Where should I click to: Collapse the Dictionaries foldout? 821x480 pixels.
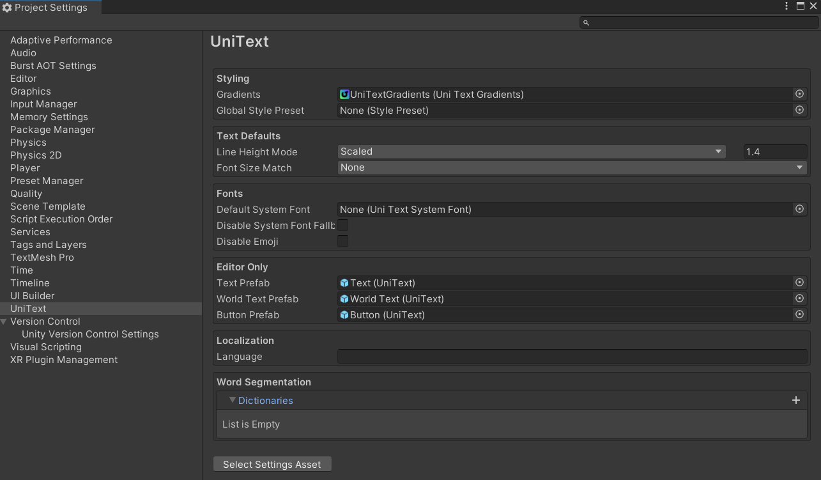pos(233,400)
